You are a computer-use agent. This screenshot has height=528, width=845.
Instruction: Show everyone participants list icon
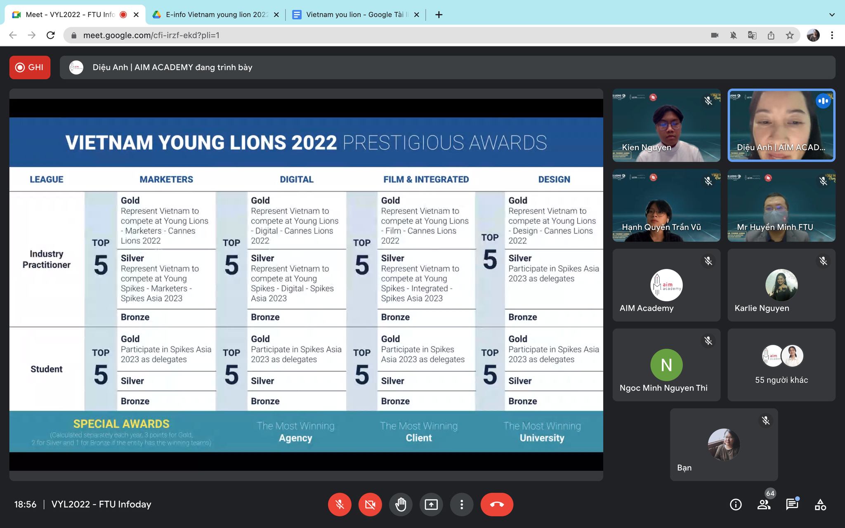764,504
